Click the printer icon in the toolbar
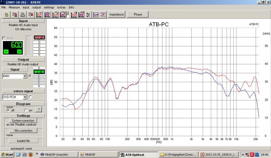This screenshot has width=271, height=158. (x=23, y=15)
